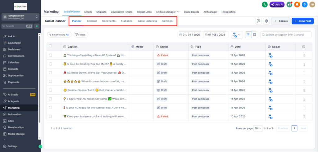Click the sidebar Search box

[17, 26]
